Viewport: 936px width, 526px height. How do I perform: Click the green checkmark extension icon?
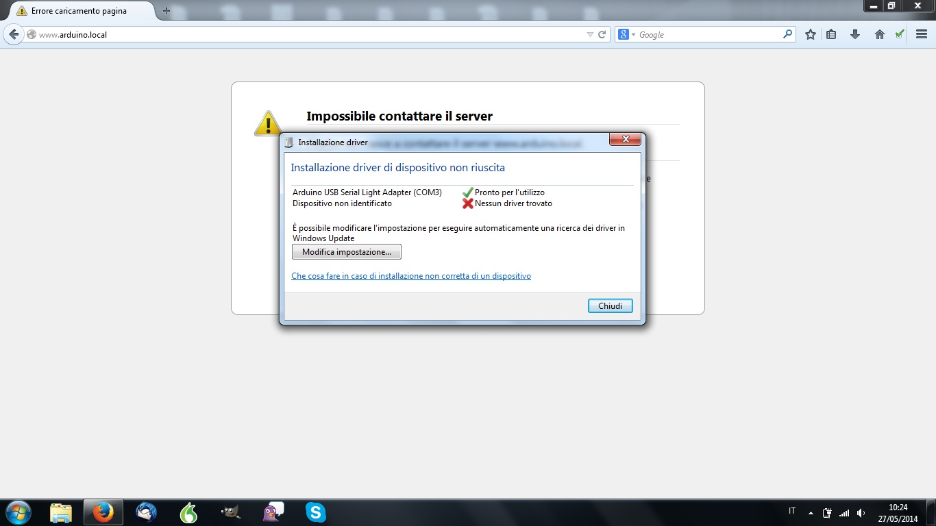(x=900, y=34)
